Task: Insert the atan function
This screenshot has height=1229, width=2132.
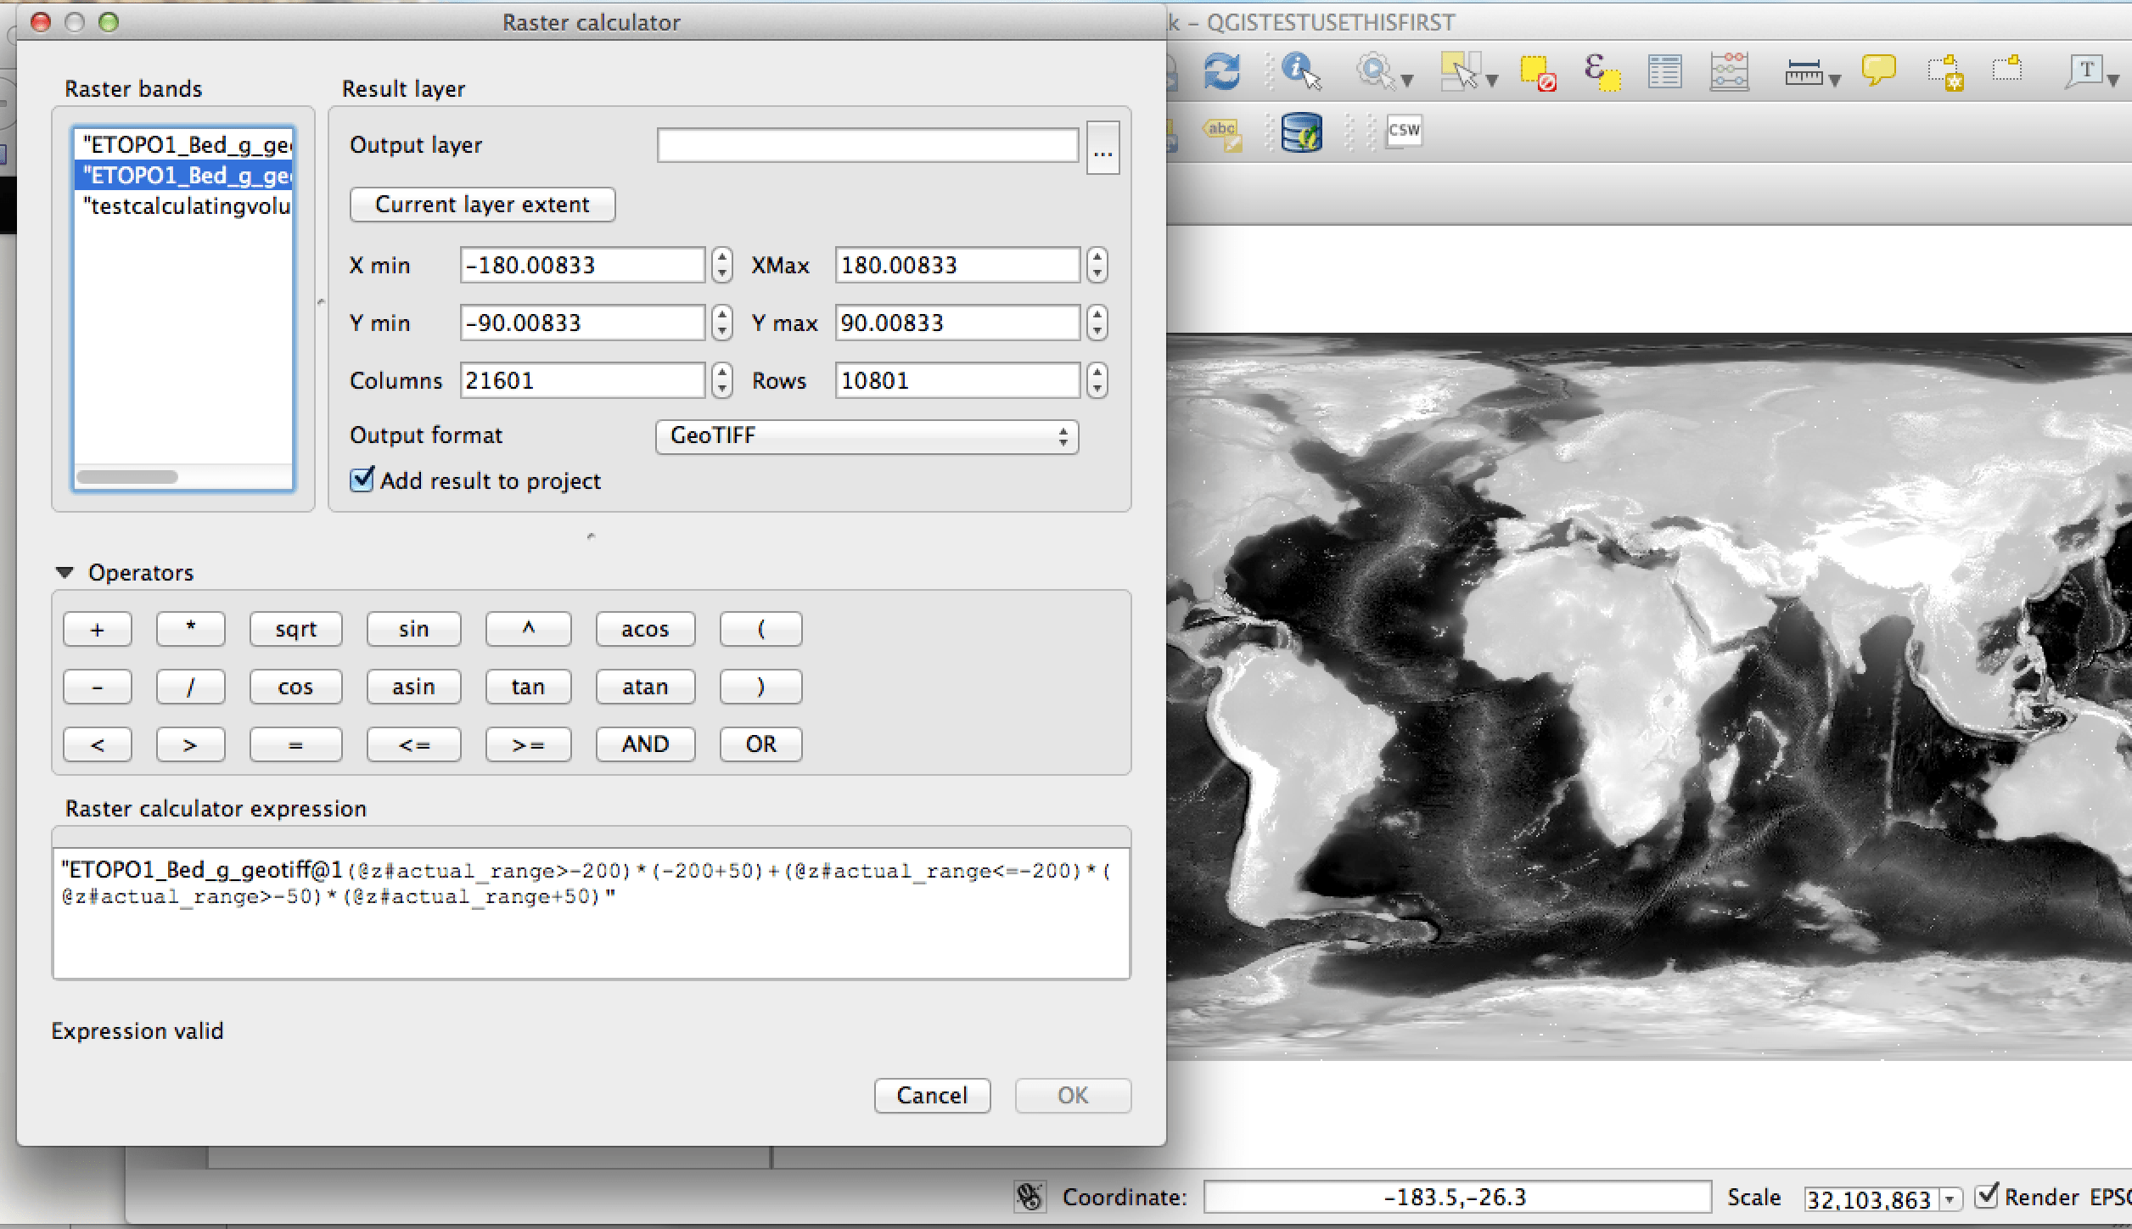Action: (645, 687)
